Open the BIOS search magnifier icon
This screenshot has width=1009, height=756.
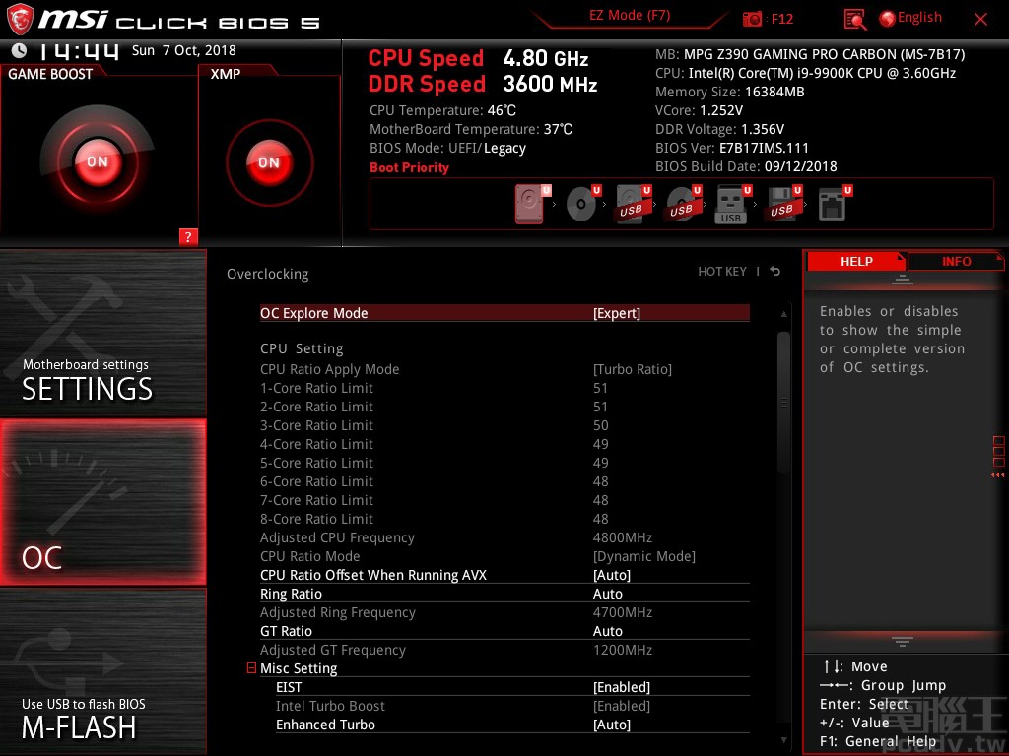854,20
